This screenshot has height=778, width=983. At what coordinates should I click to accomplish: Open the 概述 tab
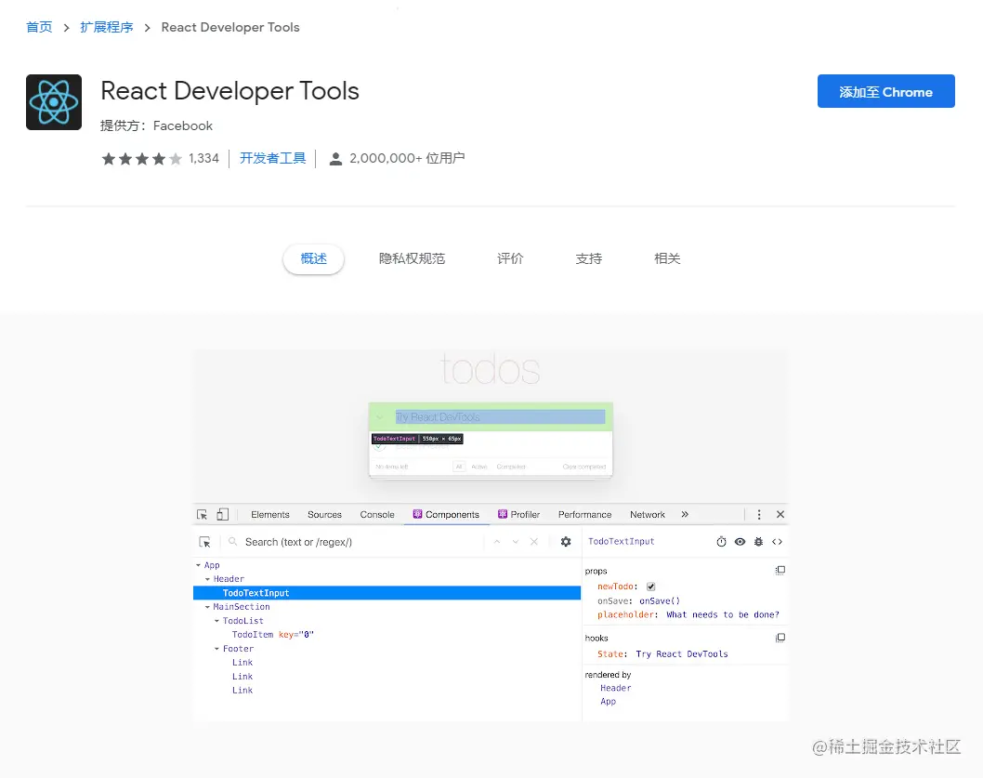[313, 258]
